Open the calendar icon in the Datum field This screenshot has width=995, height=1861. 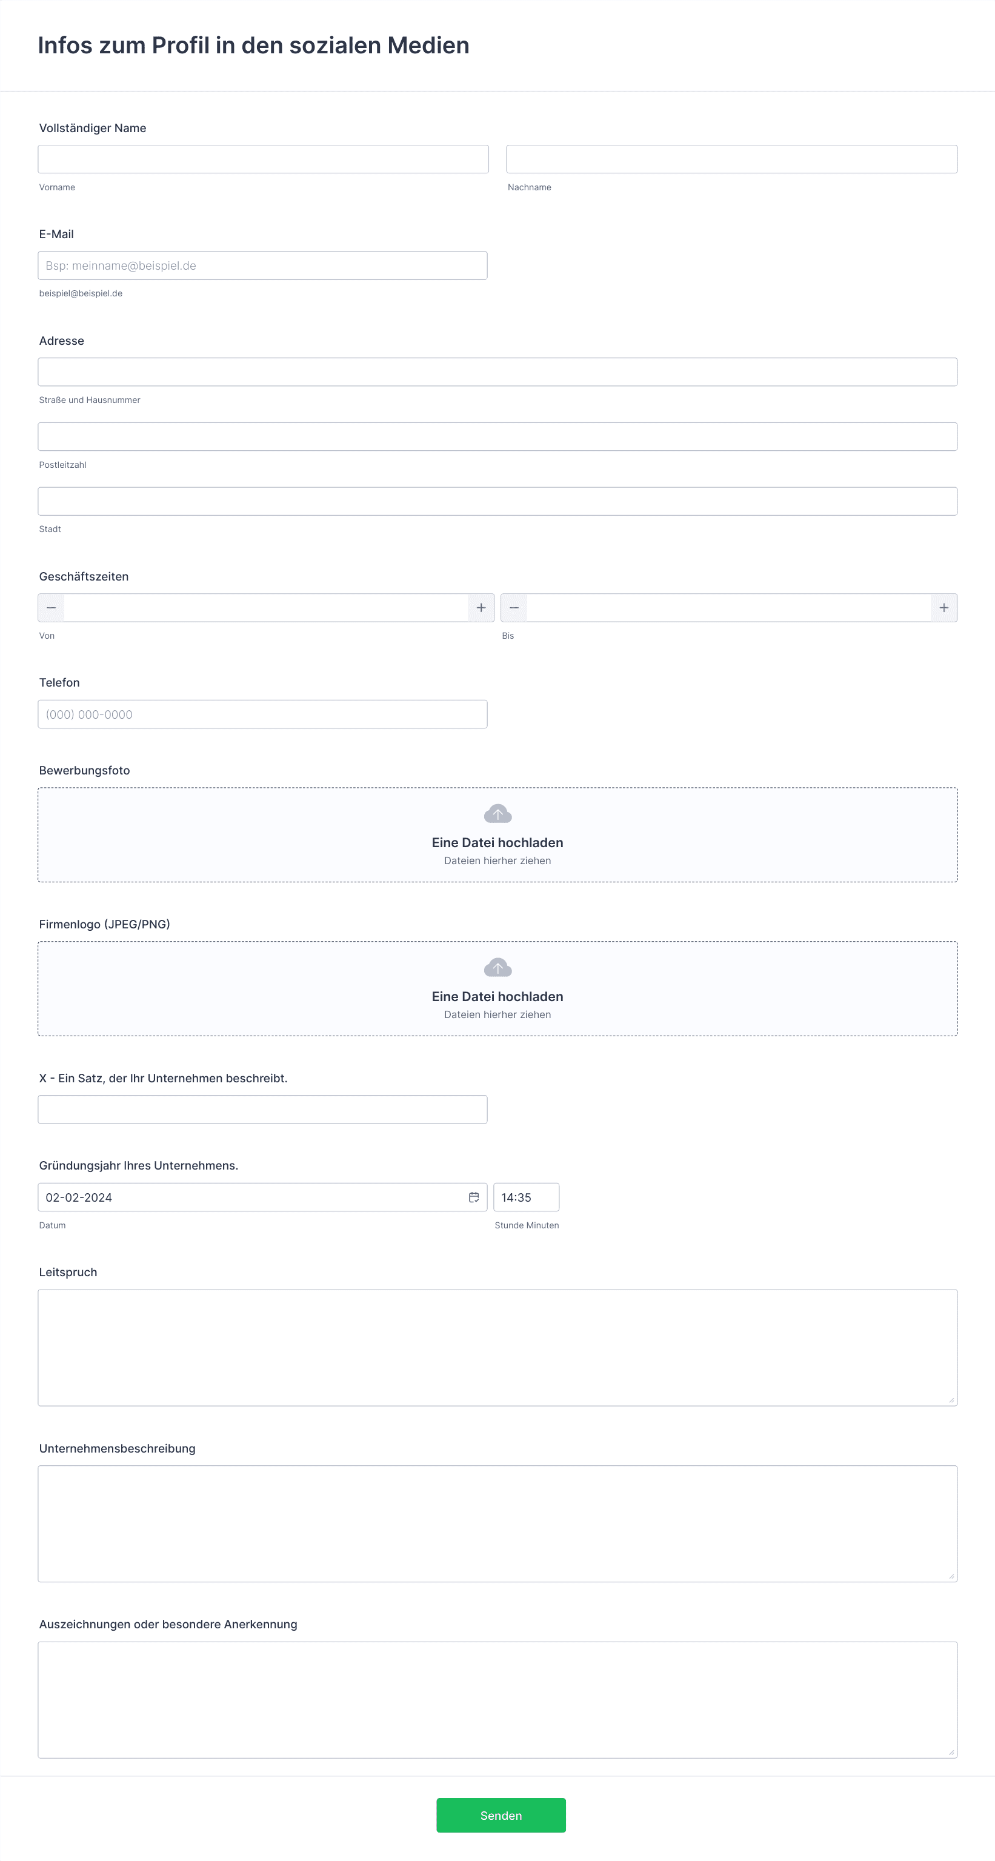tap(474, 1197)
